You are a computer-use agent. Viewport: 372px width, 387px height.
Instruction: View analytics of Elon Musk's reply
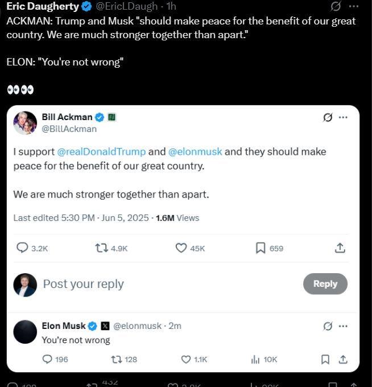(x=255, y=359)
